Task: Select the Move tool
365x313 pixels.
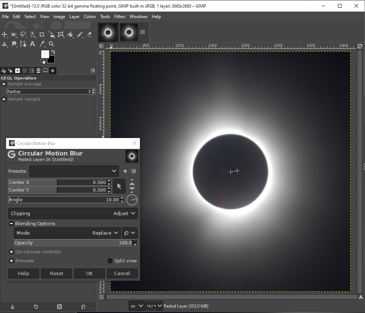Action: coord(4,35)
